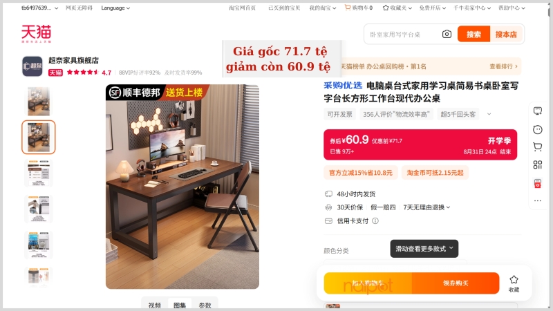Expand the 滑动查看更多款式 dropdown
553x311 pixels.
pos(424,249)
